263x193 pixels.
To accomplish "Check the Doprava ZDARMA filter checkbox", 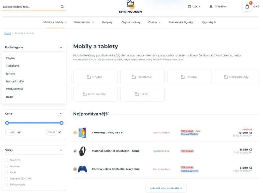I will tap(6, 179).
